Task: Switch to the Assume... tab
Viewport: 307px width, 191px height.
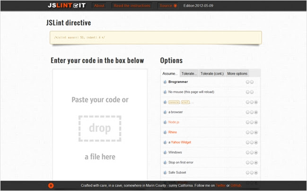Action: click(170, 74)
